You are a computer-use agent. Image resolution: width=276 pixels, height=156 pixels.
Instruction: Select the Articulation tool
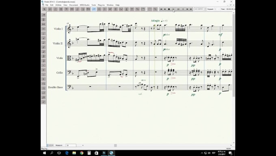tap(105, 9)
